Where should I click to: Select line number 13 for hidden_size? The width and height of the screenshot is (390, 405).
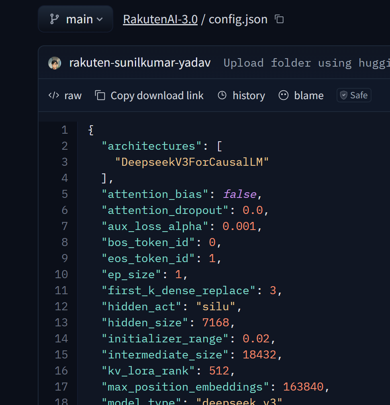61,323
